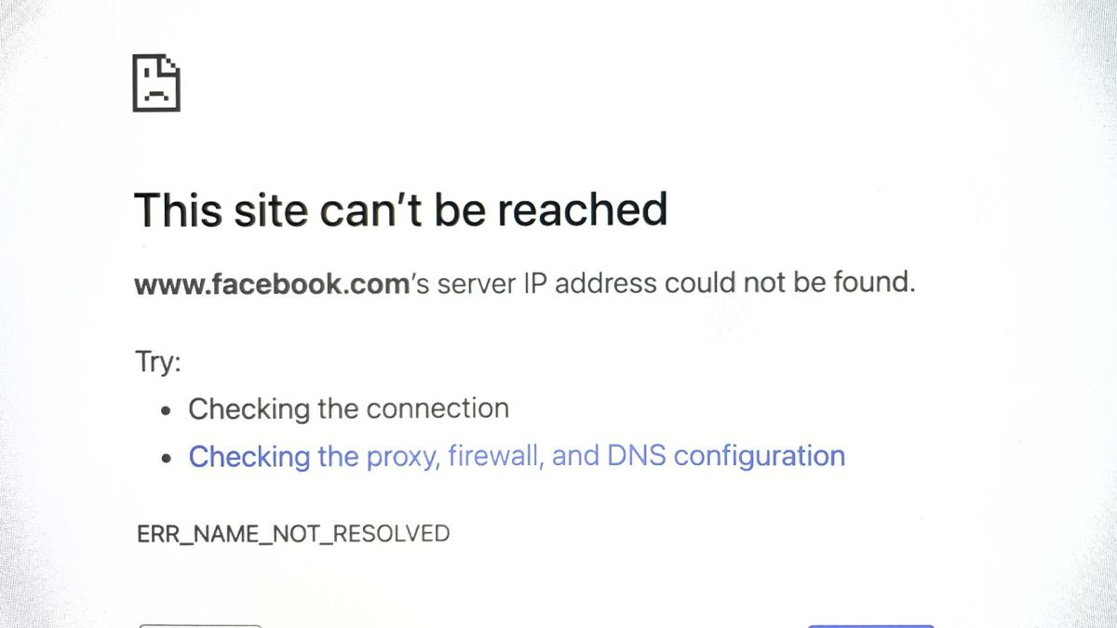This screenshot has width=1117, height=628.
Task: Click the bold www.facebook.com domain text
Action: point(272,283)
